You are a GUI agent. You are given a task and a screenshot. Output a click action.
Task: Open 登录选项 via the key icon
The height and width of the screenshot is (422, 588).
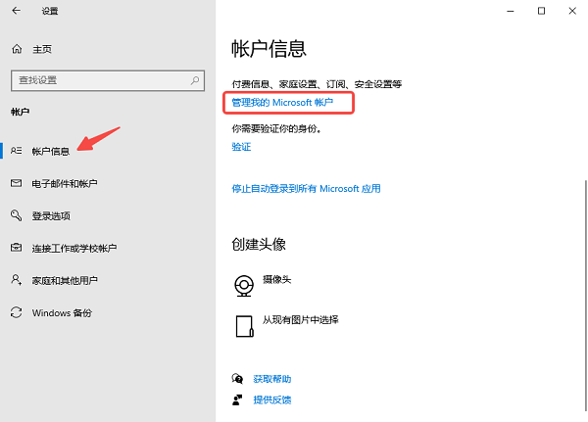click(17, 215)
